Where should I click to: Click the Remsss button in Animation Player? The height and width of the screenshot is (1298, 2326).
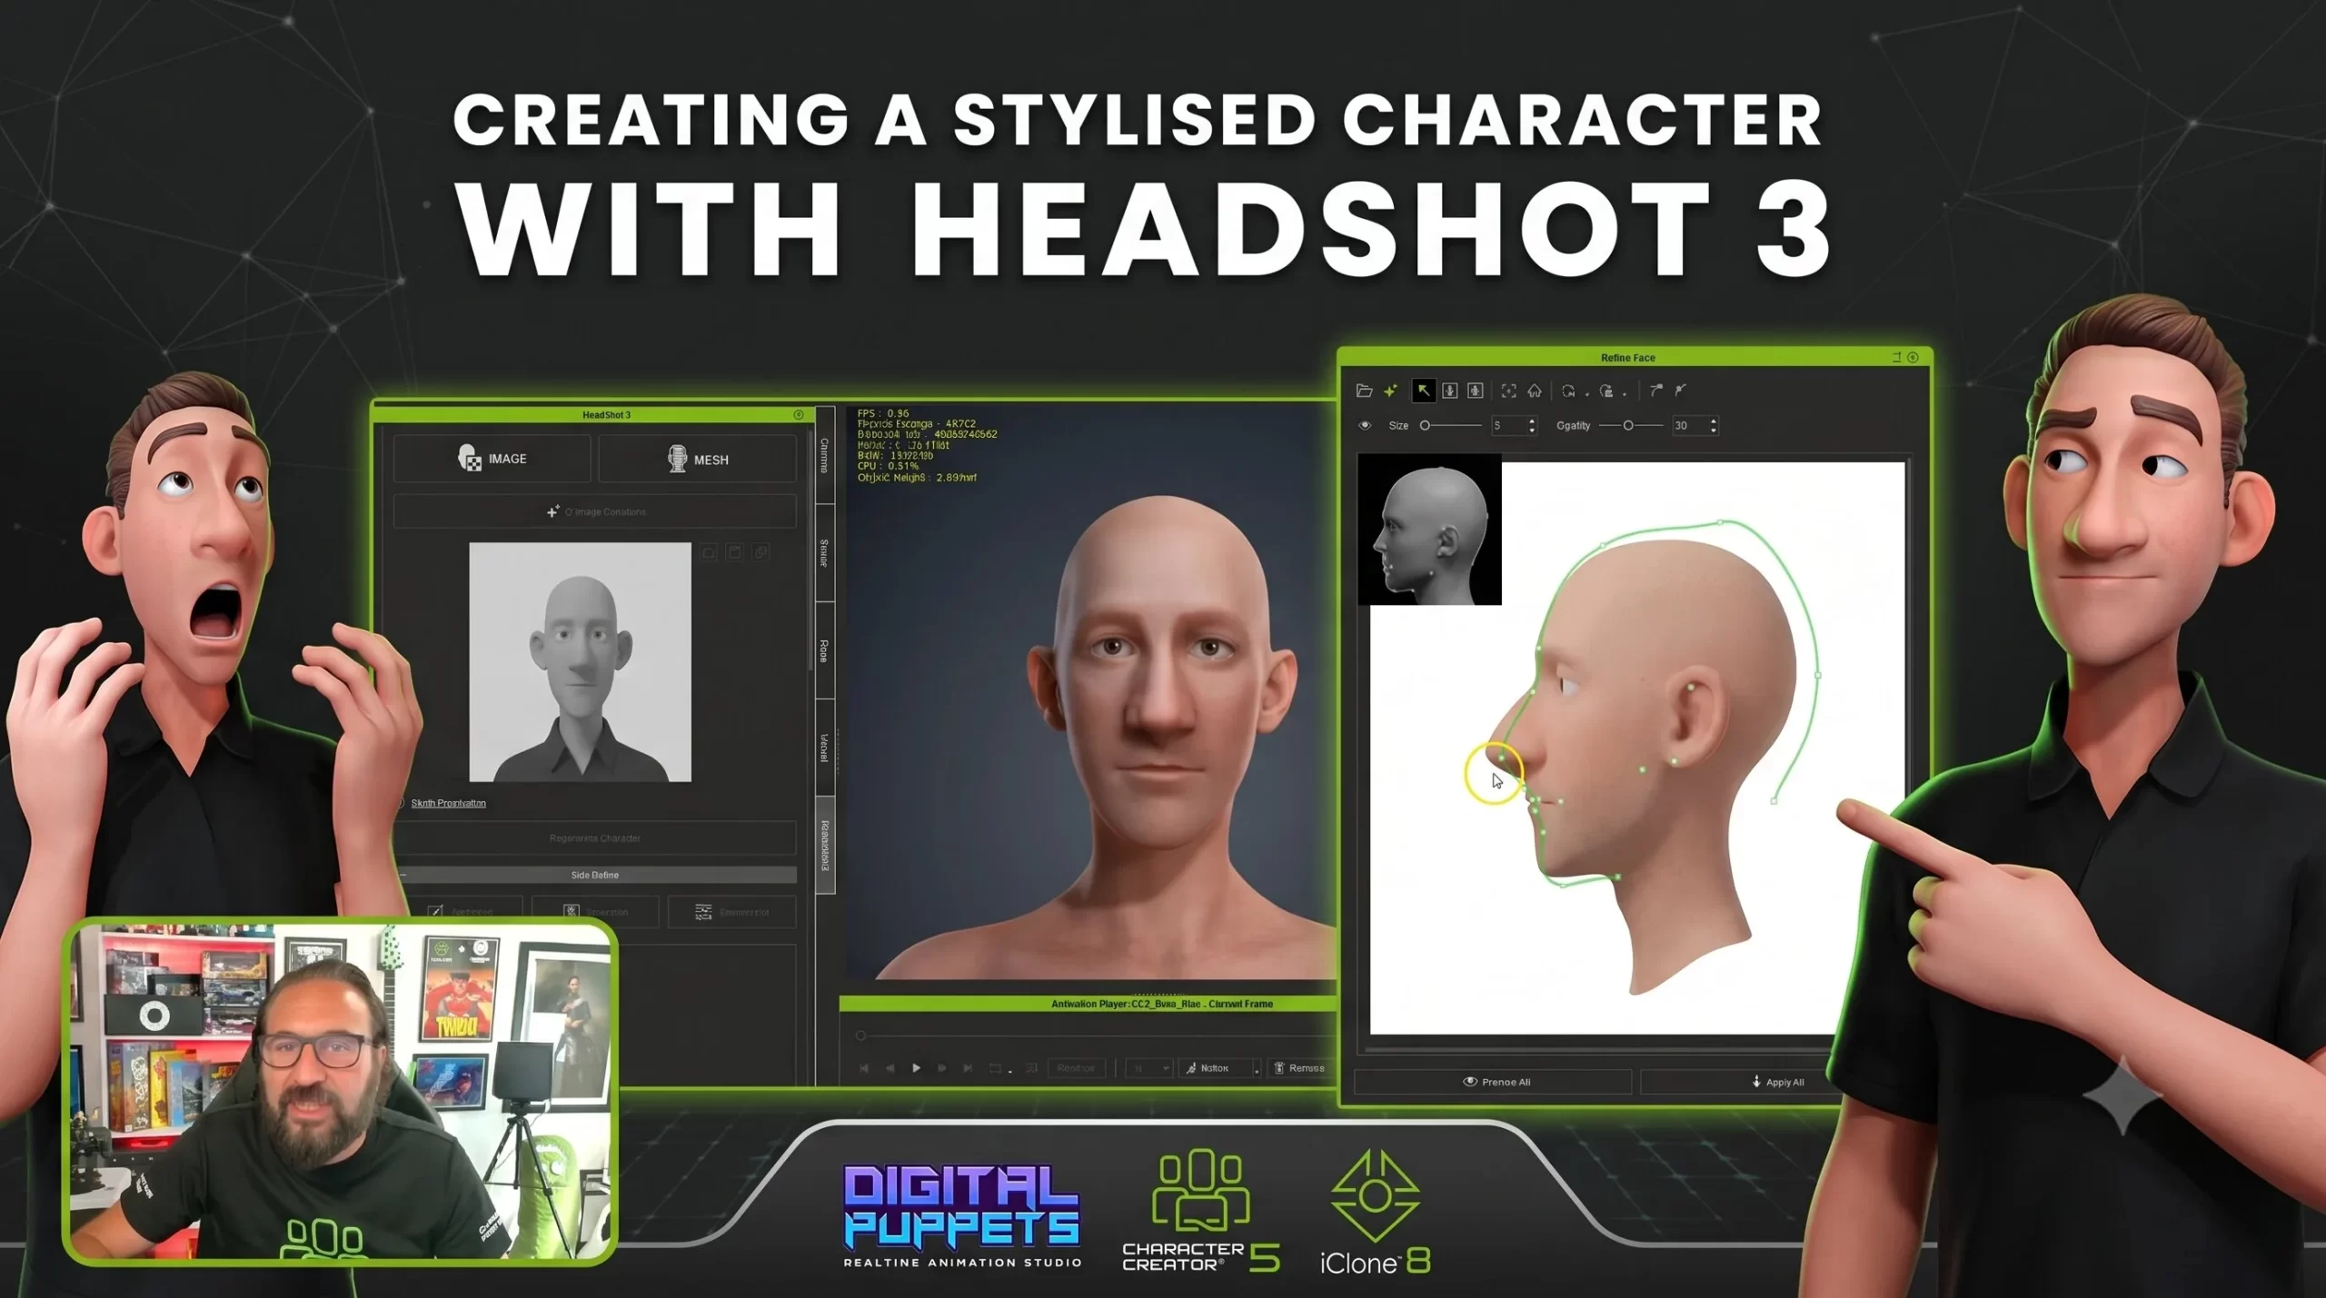coord(1299,1068)
